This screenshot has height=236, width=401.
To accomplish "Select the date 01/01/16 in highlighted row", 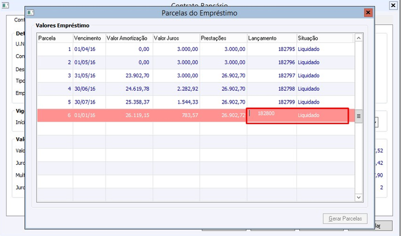I will 85,115.
